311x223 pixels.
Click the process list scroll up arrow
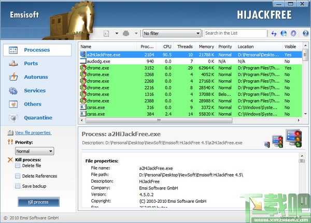pos(305,46)
